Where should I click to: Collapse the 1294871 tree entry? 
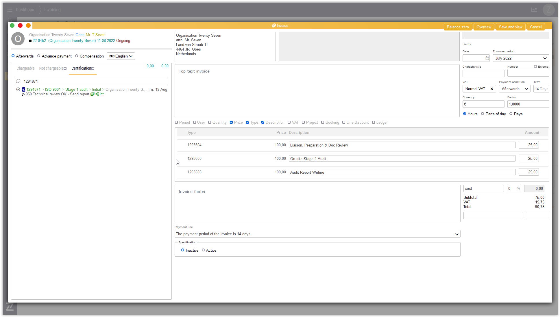coord(18,90)
